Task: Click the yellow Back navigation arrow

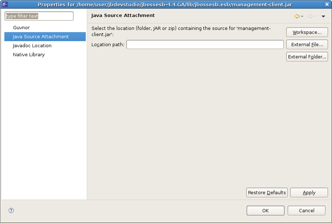Action: click(297, 16)
